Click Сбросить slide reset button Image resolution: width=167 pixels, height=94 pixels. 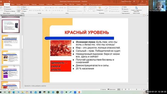pos(24,9)
